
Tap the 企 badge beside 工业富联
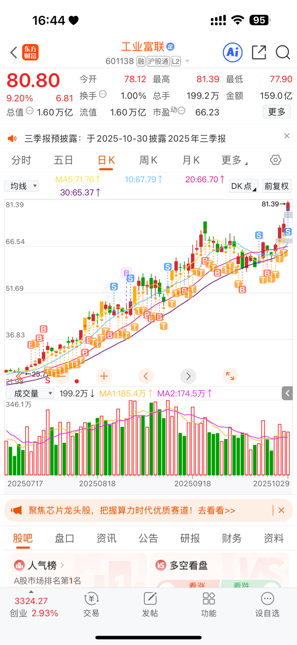(x=171, y=46)
